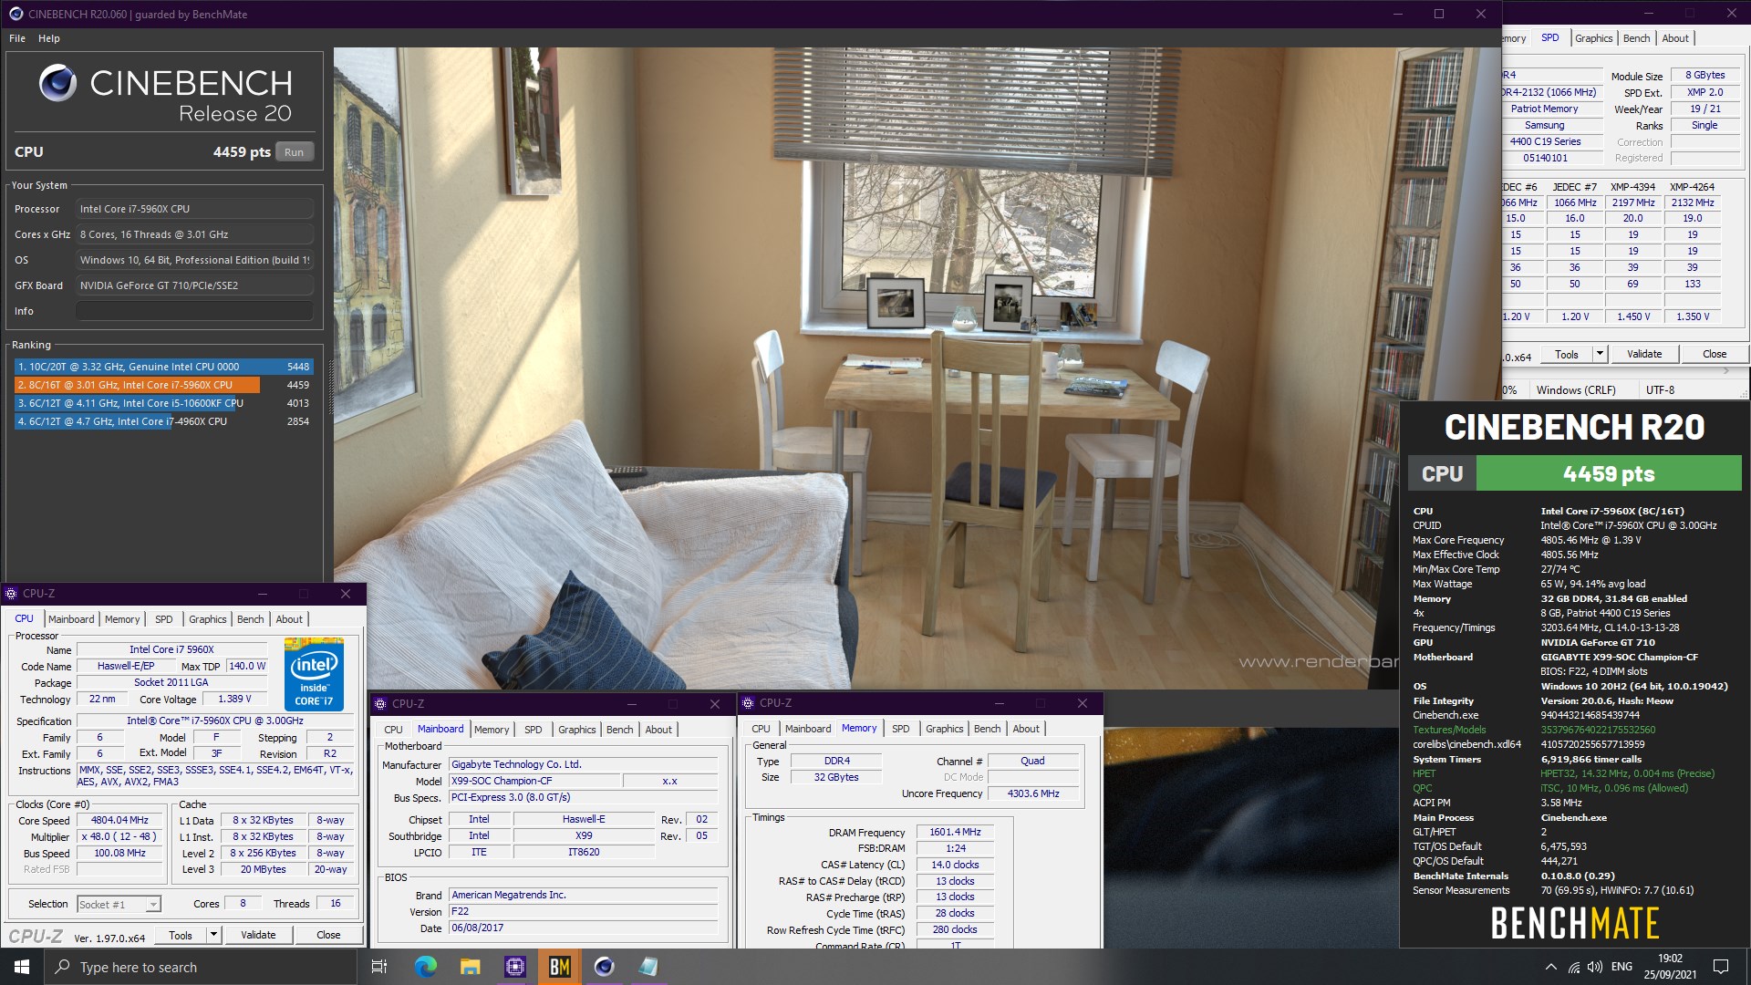This screenshot has height=985, width=1751.
Task: Click Tools button in bottom-left CPU-Z window
Action: (x=181, y=935)
